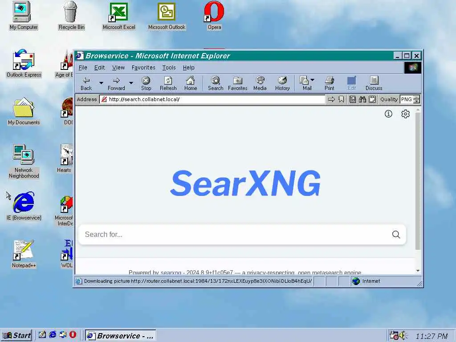Viewport: 456px width, 342px height.
Task: Launch Internet Explorer from Quick Launch
Action: pyautogui.click(x=53, y=335)
